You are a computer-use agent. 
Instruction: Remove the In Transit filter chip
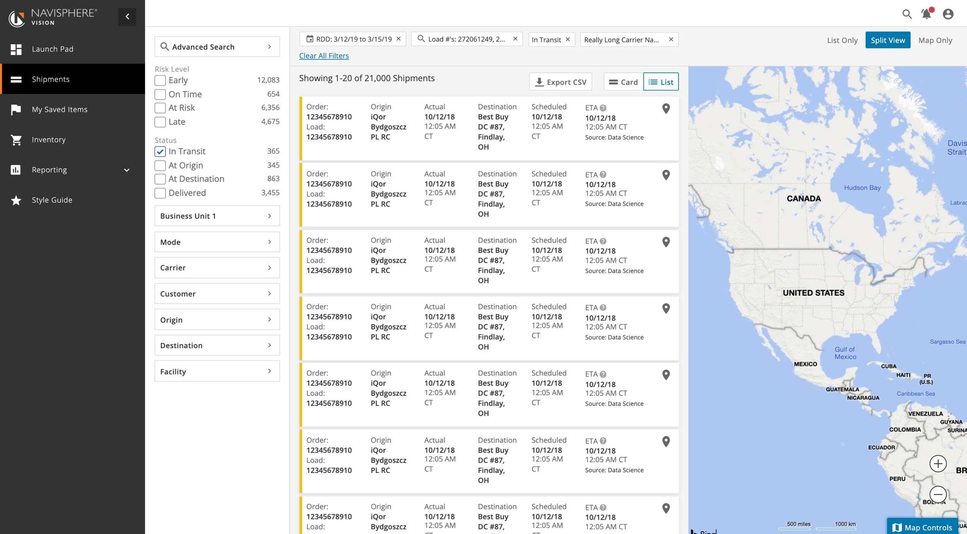tap(567, 39)
